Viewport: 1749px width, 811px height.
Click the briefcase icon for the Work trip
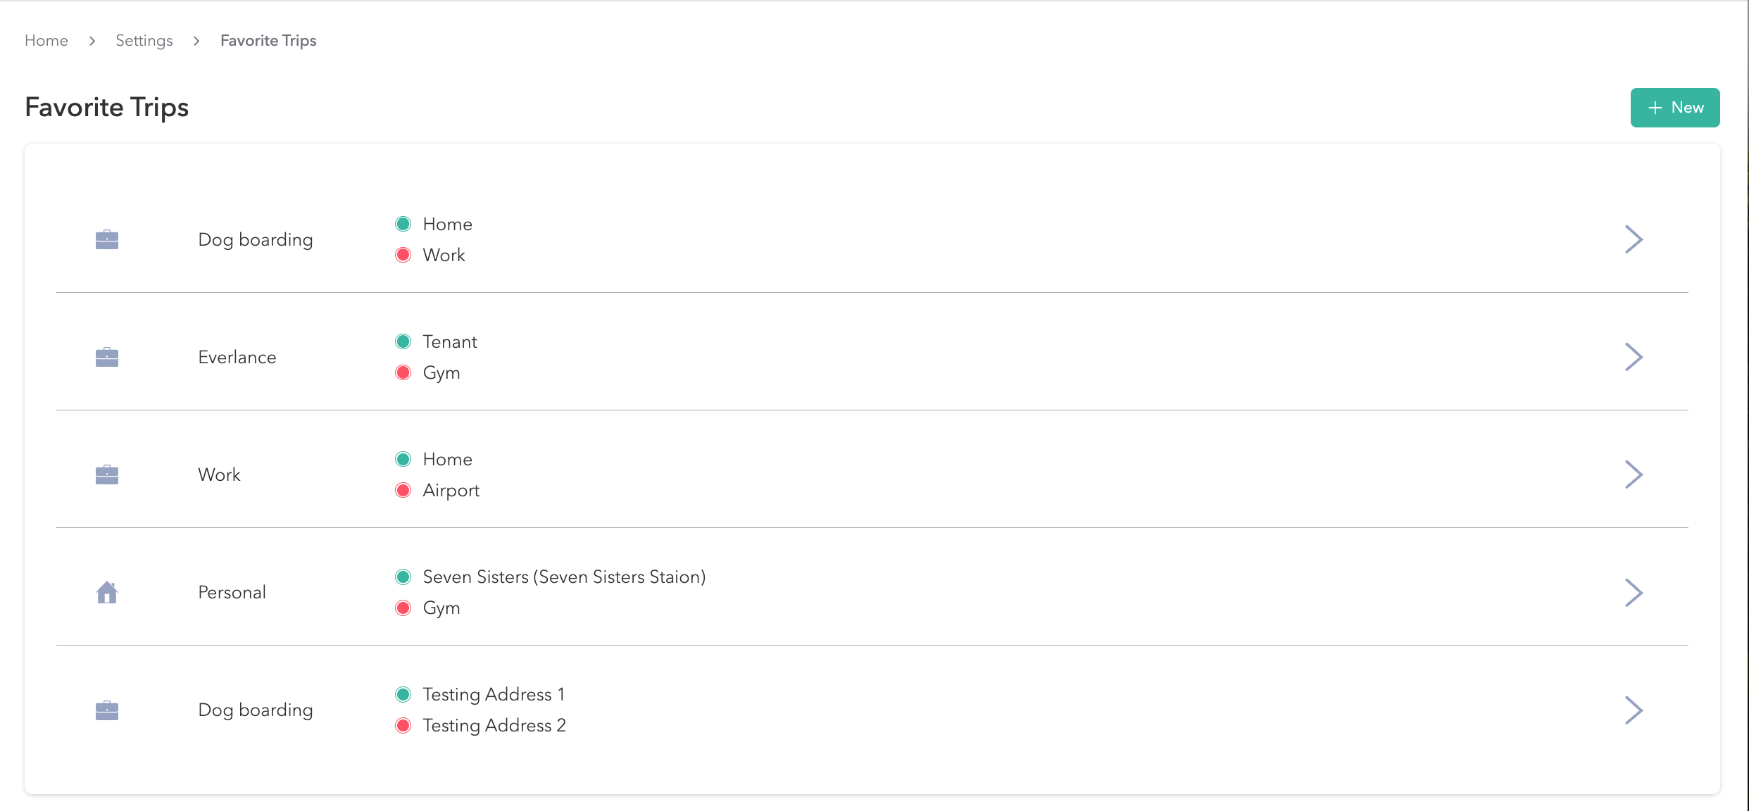[x=106, y=474]
